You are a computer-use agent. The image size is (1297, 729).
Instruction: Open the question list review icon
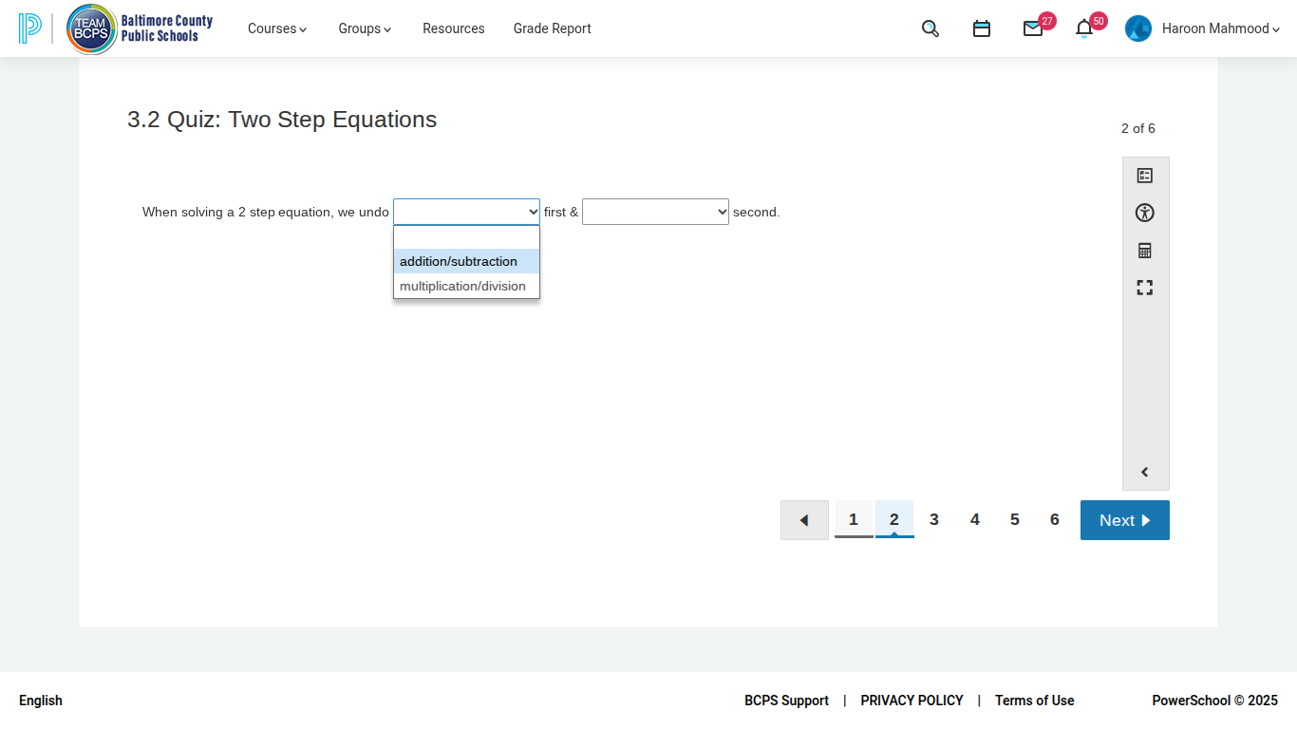click(x=1145, y=176)
